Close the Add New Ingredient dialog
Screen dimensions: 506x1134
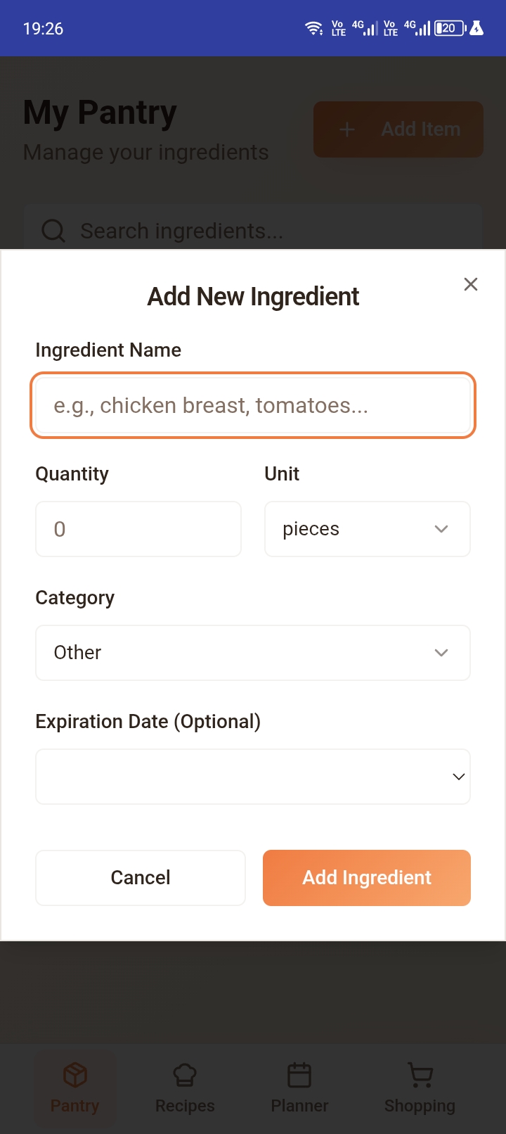tap(471, 284)
